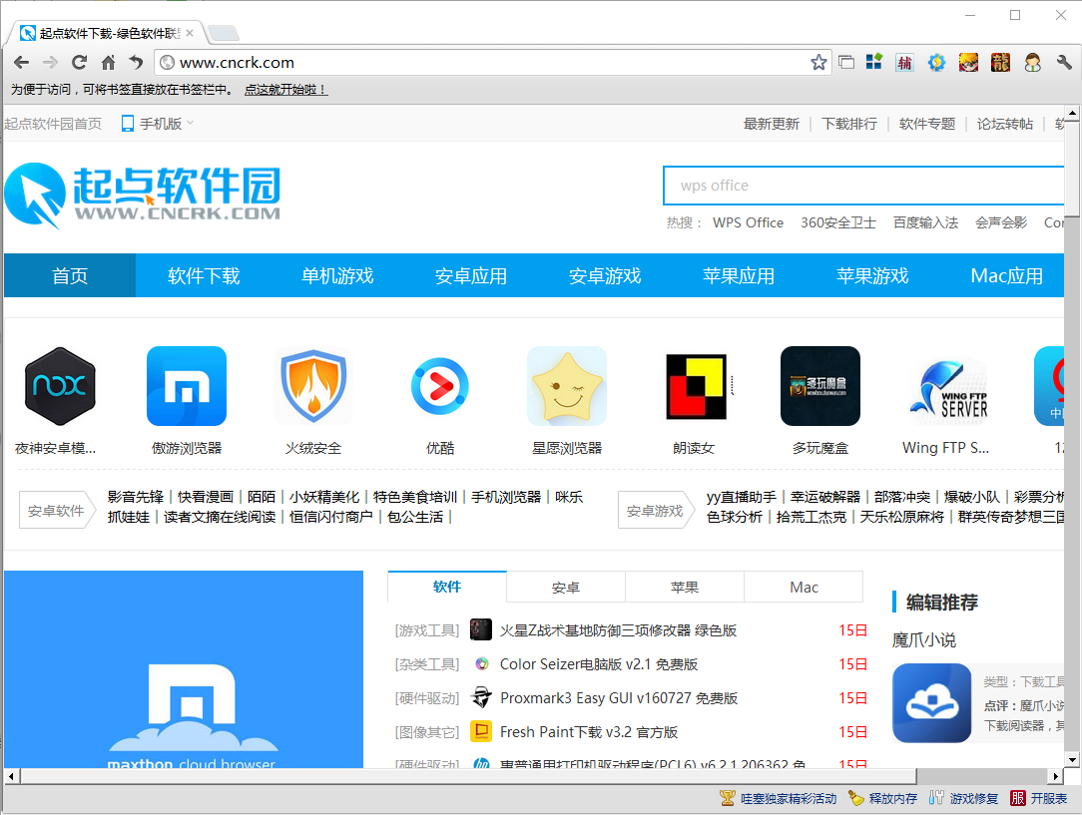Open a new tab button
Image resolution: width=1082 pixels, height=815 pixels.
pos(223,32)
